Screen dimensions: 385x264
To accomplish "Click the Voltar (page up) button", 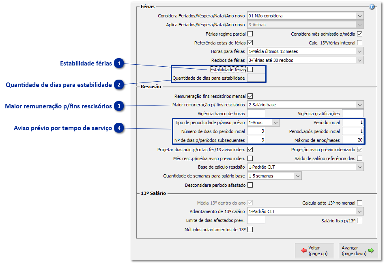I will pos(314,251).
